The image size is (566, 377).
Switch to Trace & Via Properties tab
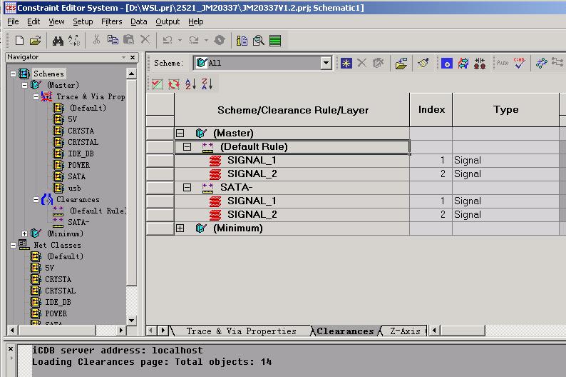(x=241, y=331)
